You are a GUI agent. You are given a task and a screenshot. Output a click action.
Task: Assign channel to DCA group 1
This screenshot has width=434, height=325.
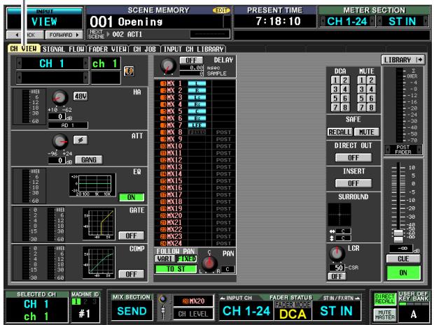point(335,80)
